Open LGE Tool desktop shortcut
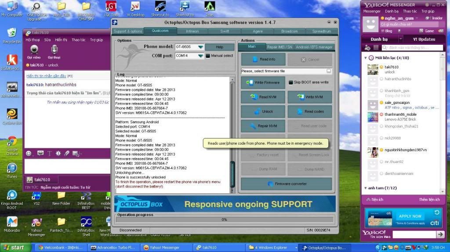Viewport: 450px width, 252px height. click(x=111, y=9)
